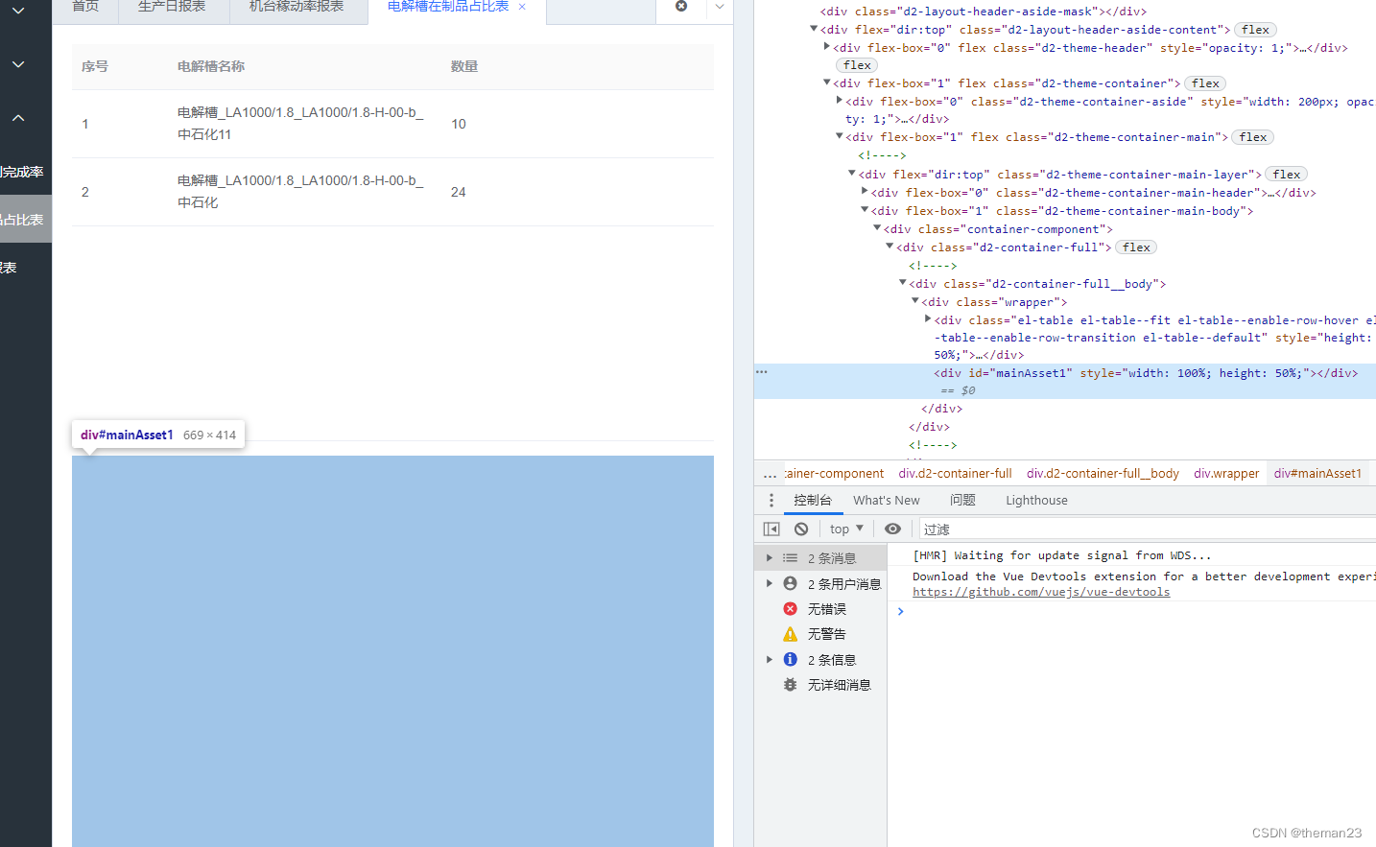The image size is (1376, 847).
Task: Click the HMR waiting console message
Action: click(x=1062, y=555)
